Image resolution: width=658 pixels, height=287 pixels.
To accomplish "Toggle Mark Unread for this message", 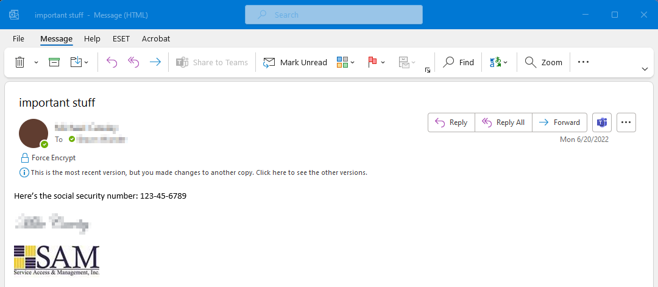I will 295,62.
